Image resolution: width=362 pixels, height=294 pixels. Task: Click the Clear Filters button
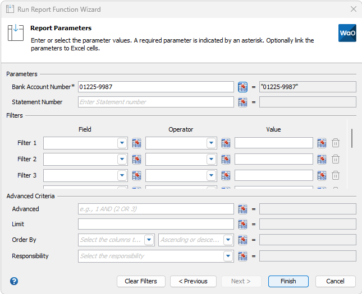coord(141,281)
